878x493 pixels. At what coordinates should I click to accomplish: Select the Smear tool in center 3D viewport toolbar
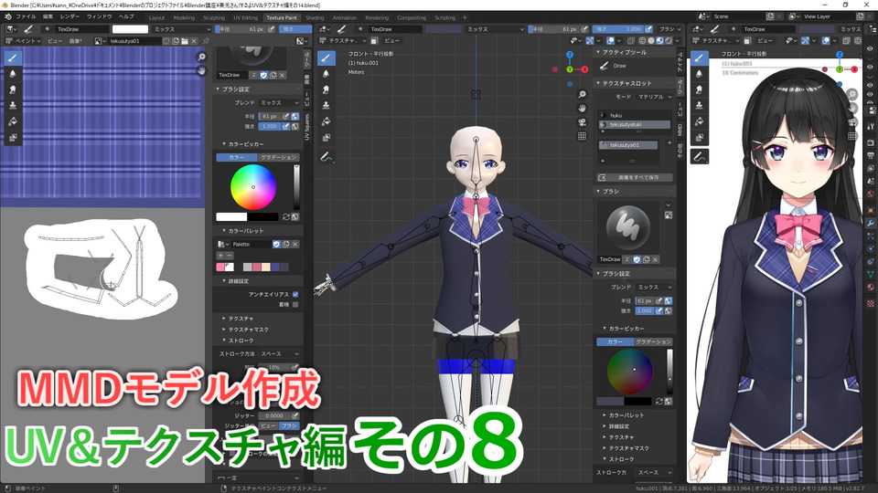click(326, 89)
